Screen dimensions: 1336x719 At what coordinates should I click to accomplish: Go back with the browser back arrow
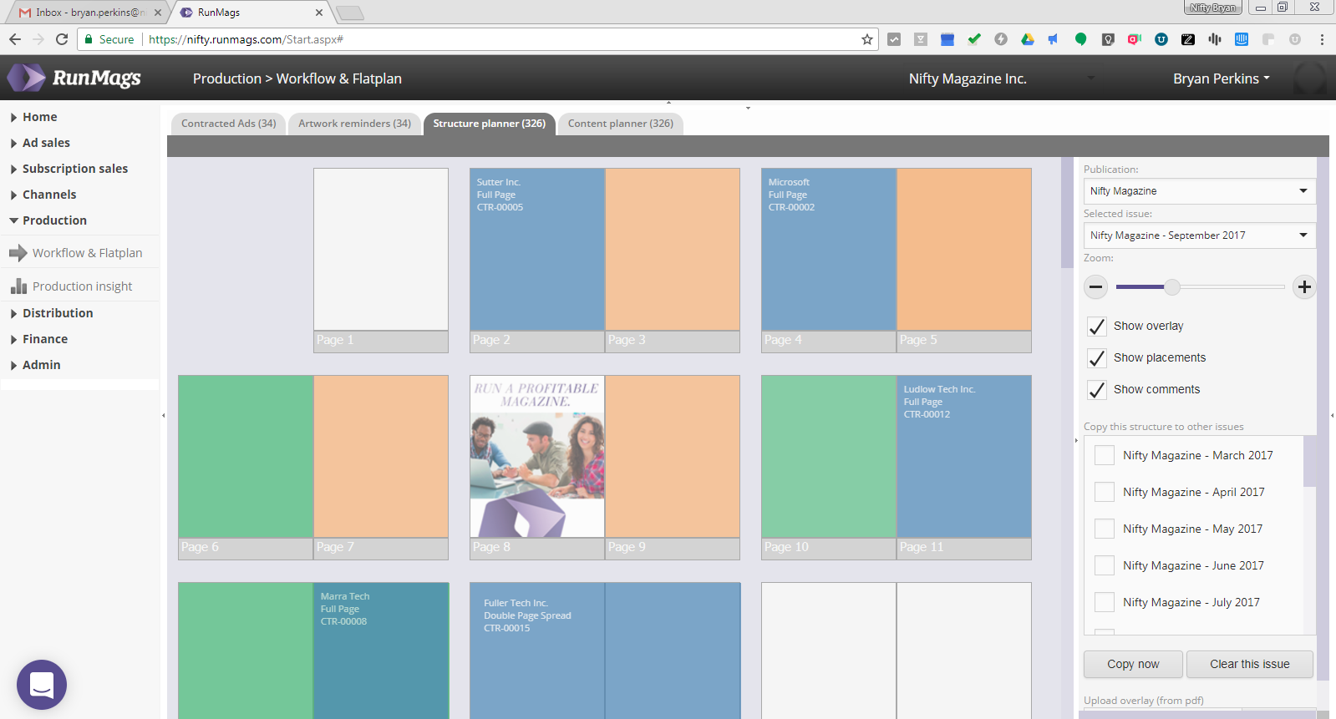coord(15,39)
